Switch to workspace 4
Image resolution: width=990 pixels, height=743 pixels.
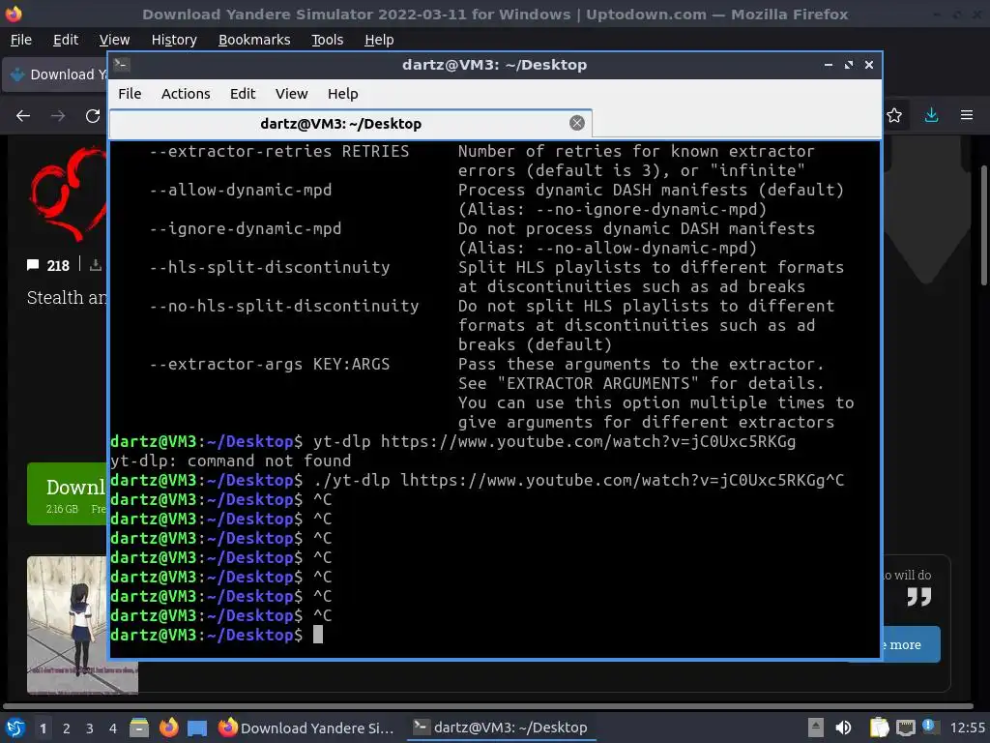(113, 728)
